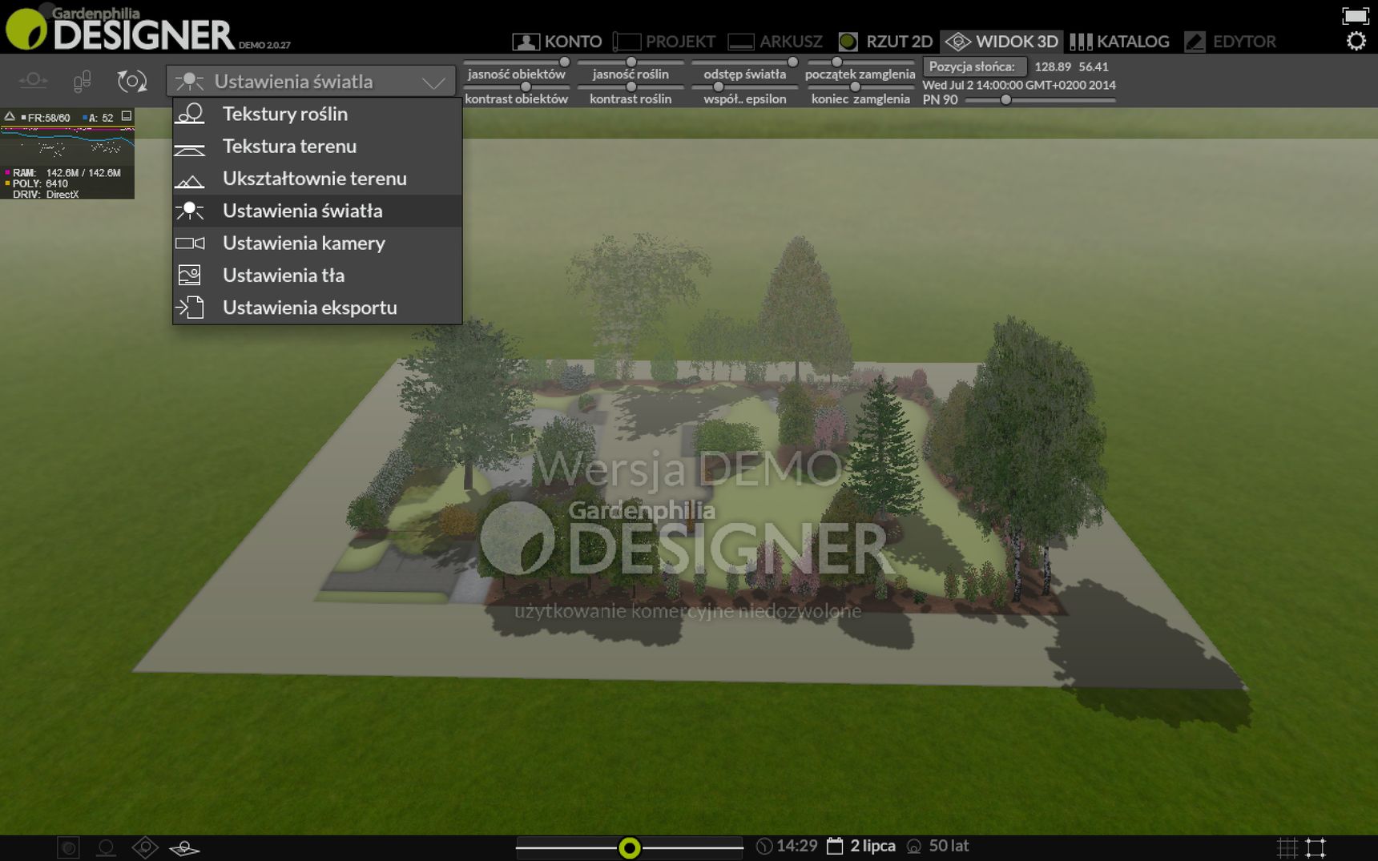Click the orbit camera icon in the toolbar
Image resolution: width=1378 pixels, height=861 pixels.
click(33, 80)
